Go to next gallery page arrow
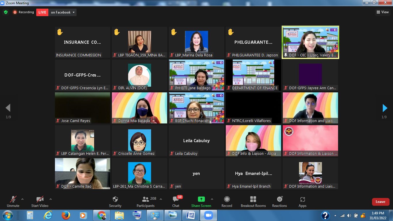 click(385, 108)
